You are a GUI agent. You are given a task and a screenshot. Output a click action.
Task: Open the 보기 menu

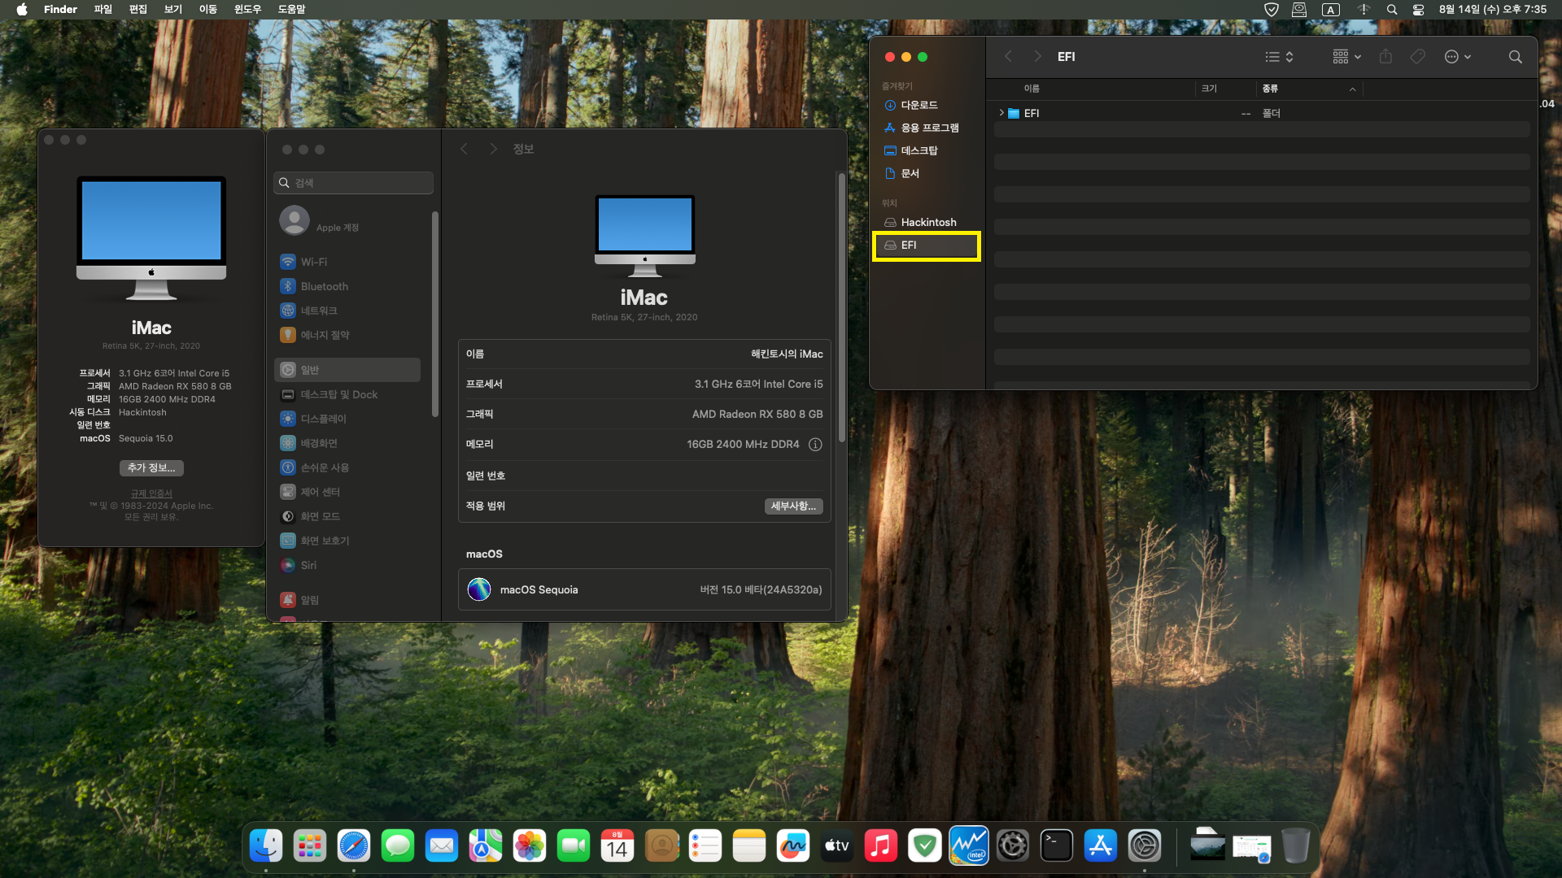[x=173, y=10]
